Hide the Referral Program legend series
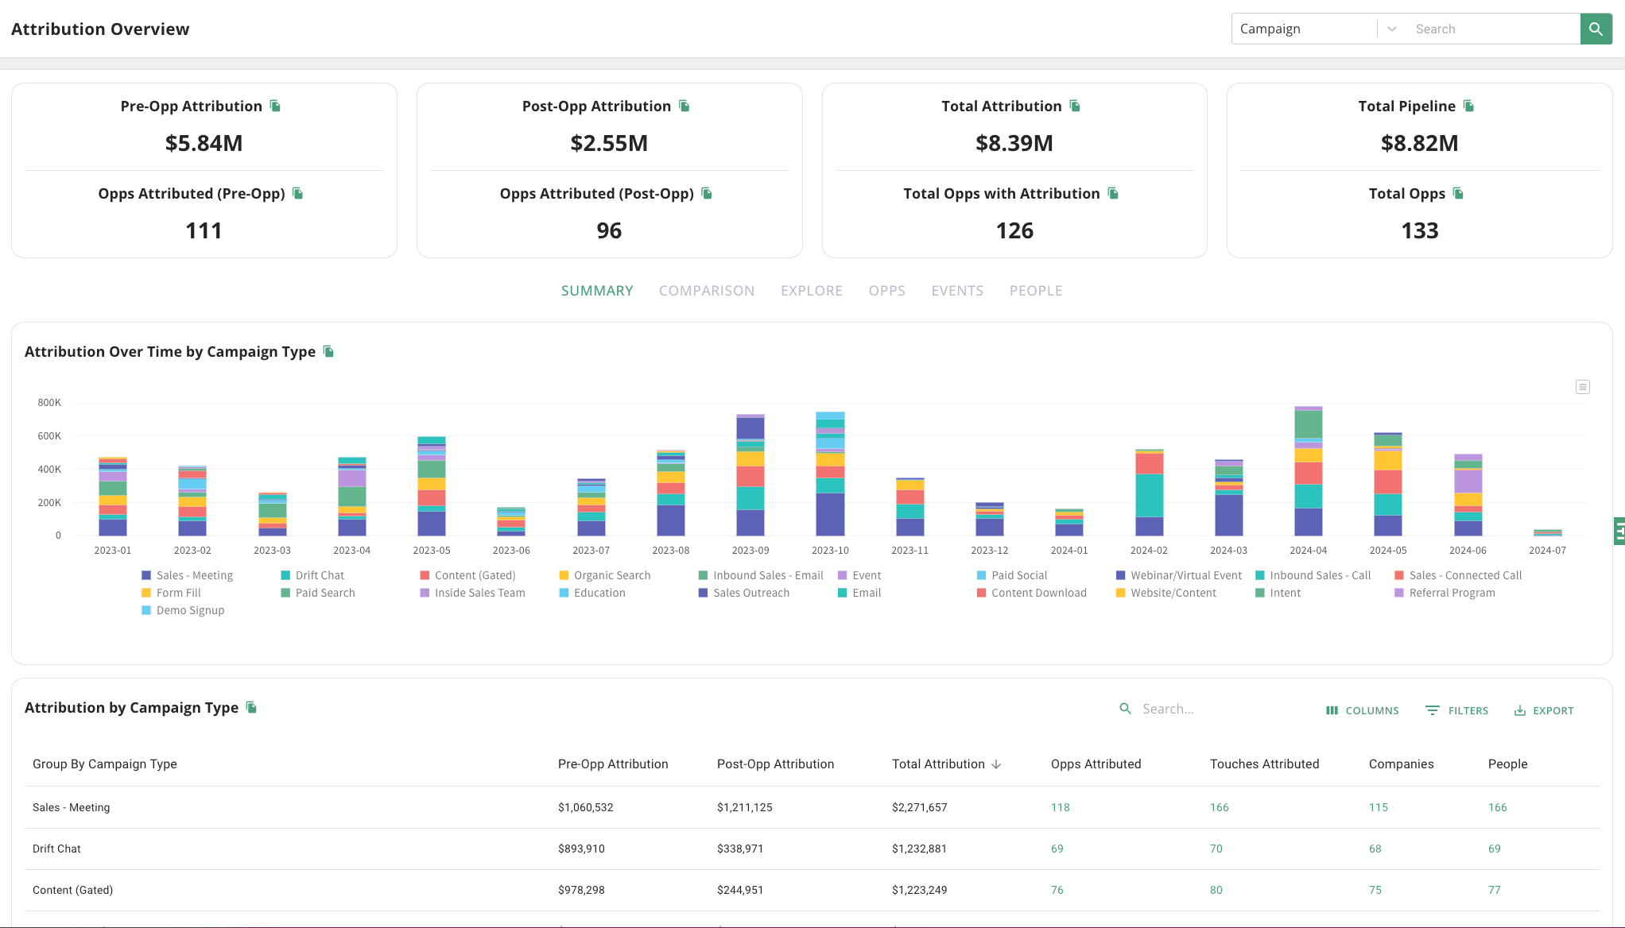 click(x=1451, y=593)
